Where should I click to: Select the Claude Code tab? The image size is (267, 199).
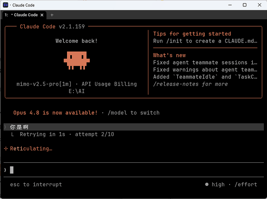(24, 15)
